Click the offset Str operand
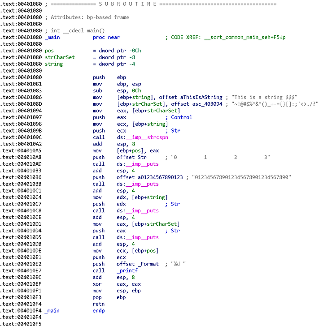The image size is (323, 330). pos(131,157)
